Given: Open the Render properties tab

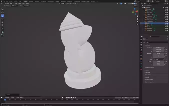Looking at the screenshot, I should [x=141, y=42].
